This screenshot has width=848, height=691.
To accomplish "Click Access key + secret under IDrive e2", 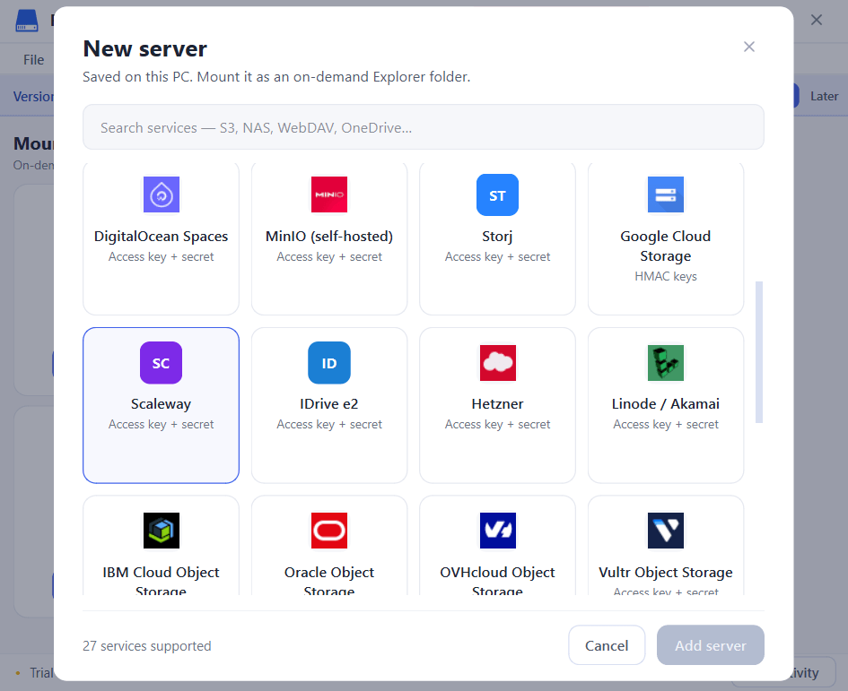I will pyautogui.click(x=329, y=424).
